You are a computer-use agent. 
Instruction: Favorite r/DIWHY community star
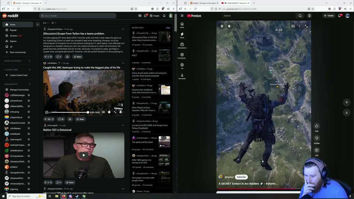coord(29,167)
